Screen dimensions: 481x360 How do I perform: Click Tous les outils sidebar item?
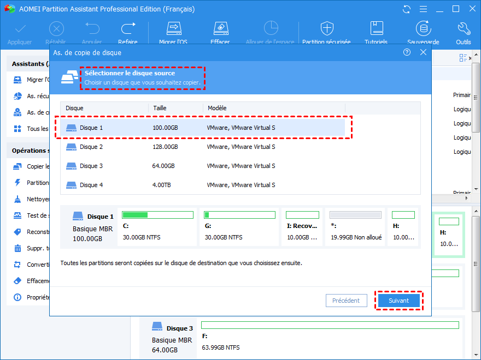click(x=31, y=129)
